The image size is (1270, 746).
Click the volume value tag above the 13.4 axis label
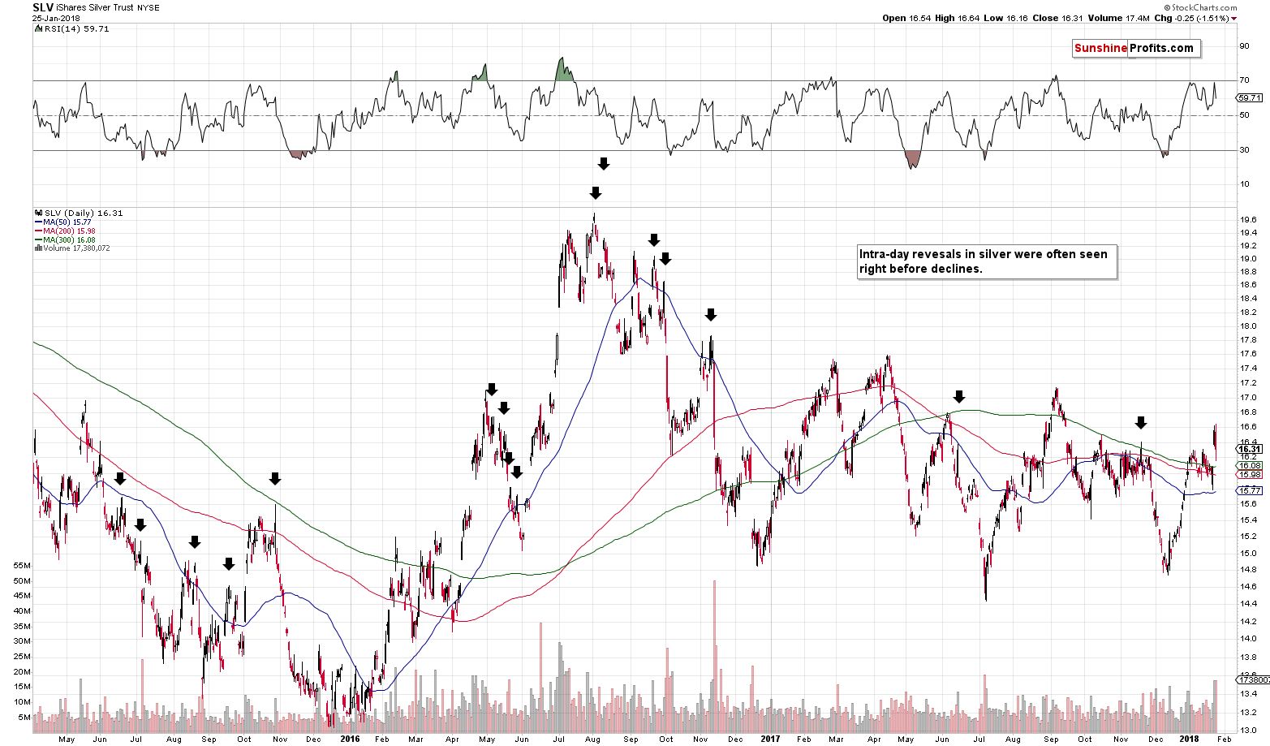pos(1253,679)
